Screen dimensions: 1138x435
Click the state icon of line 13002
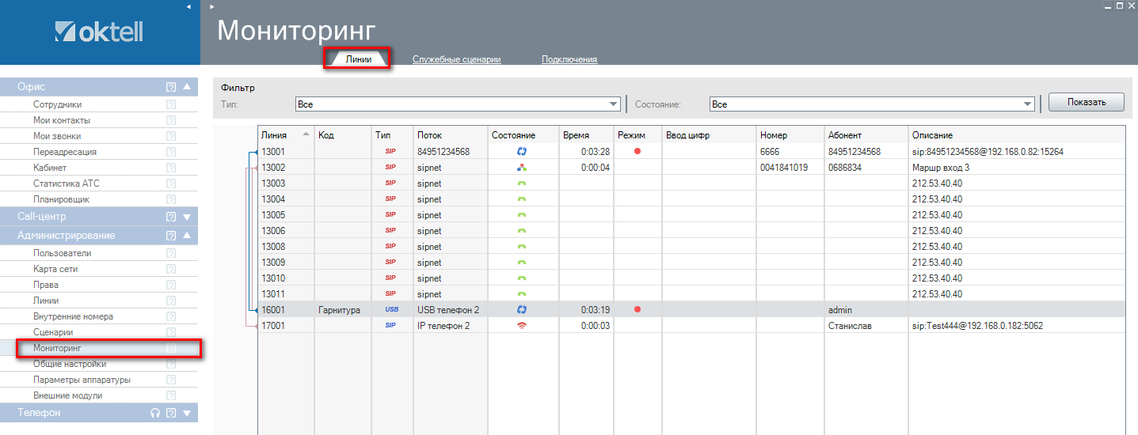click(x=522, y=168)
